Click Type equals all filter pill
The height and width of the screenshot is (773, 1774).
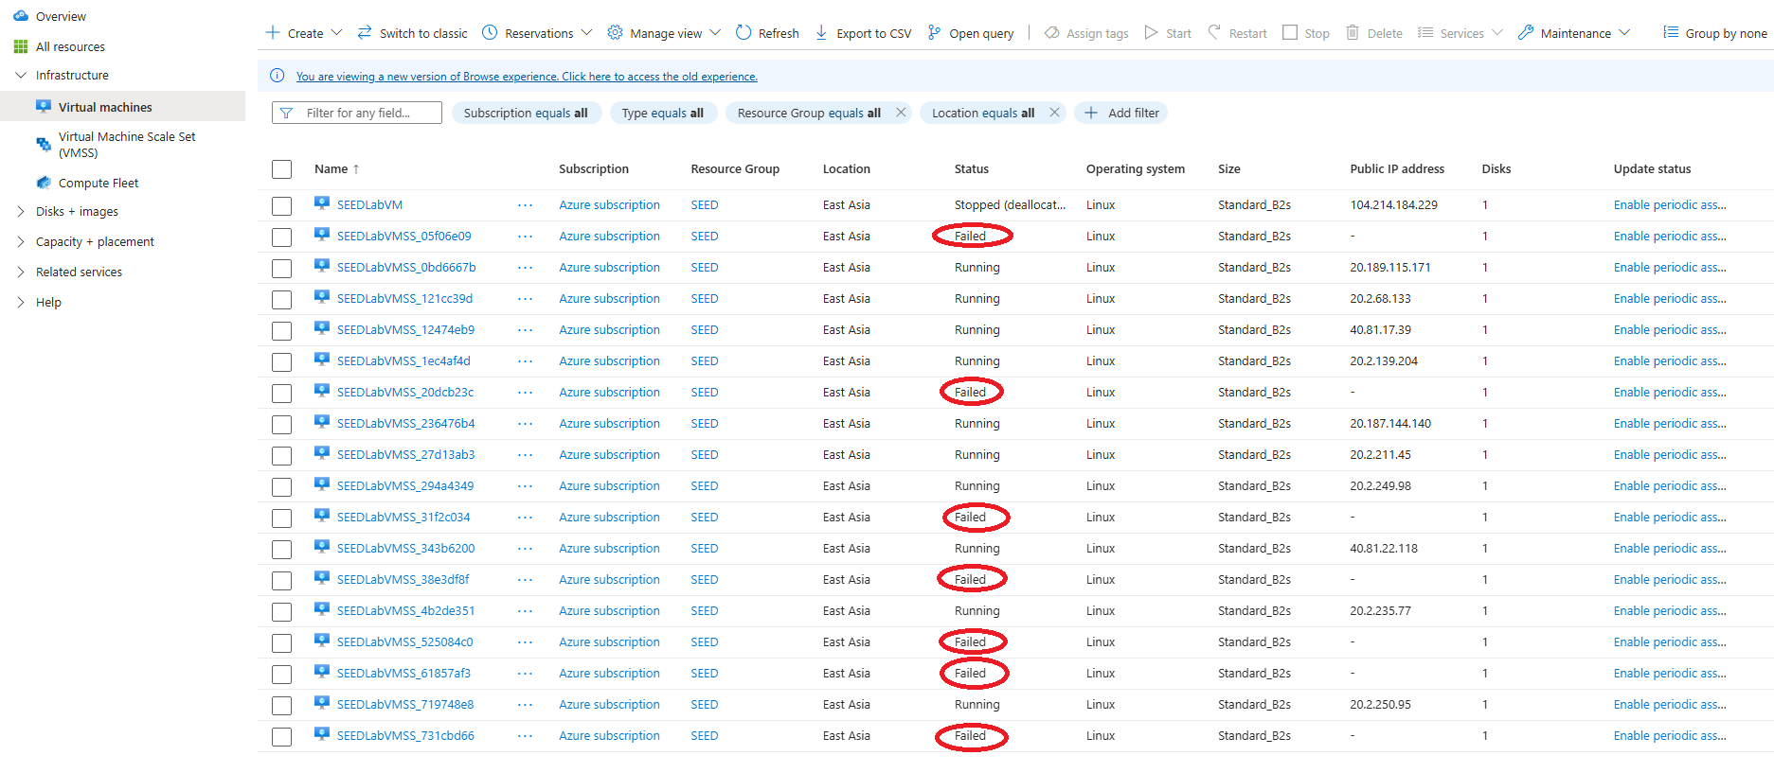point(662,113)
